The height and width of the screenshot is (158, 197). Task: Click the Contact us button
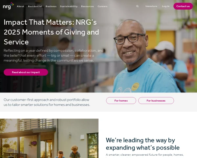[183, 6]
